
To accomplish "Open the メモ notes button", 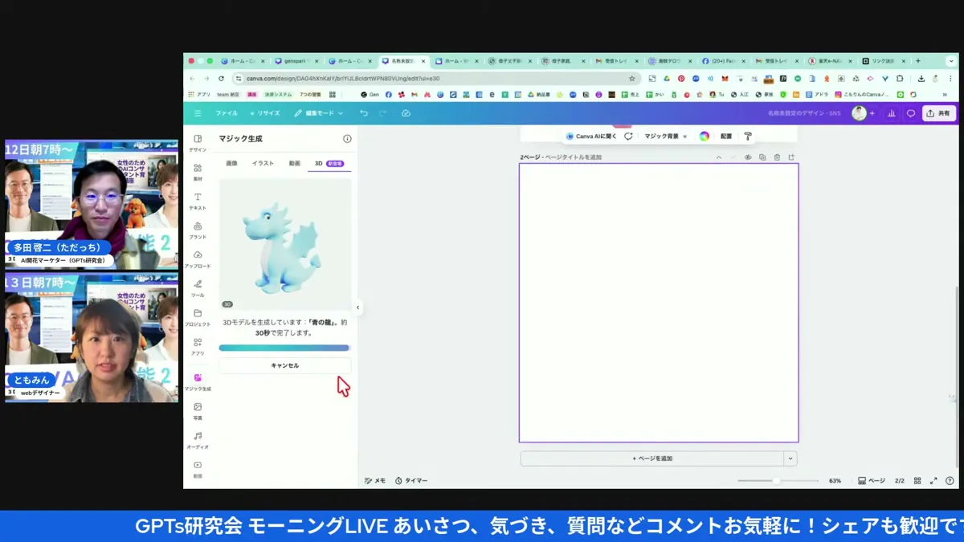I will [x=375, y=481].
